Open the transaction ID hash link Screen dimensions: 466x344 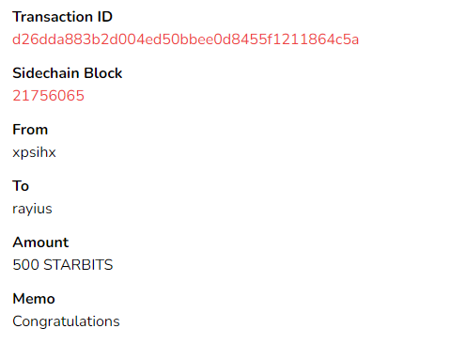pos(185,39)
